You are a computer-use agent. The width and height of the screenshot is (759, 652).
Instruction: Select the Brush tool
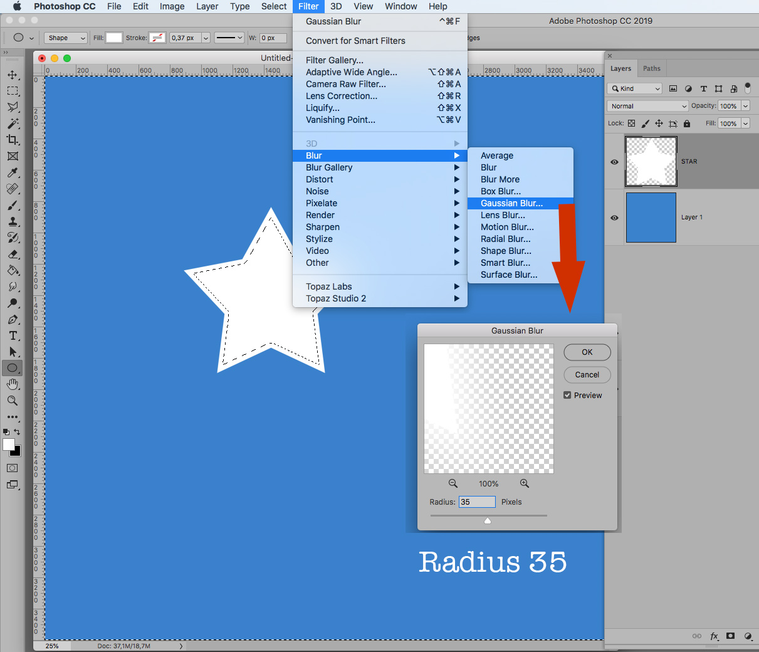click(x=13, y=205)
